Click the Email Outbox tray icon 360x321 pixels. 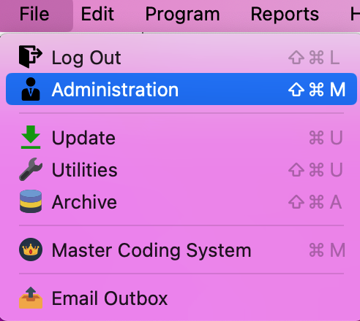pos(31,298)
